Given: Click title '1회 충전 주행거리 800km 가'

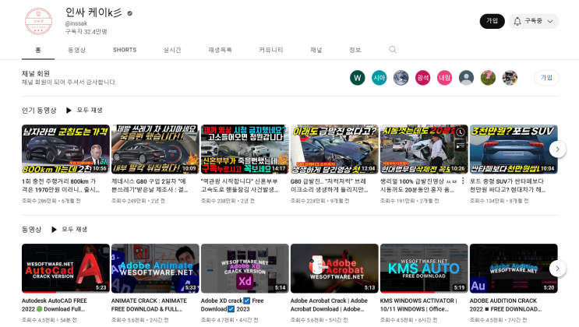Looking at the screenshot, I should point(61,185).
